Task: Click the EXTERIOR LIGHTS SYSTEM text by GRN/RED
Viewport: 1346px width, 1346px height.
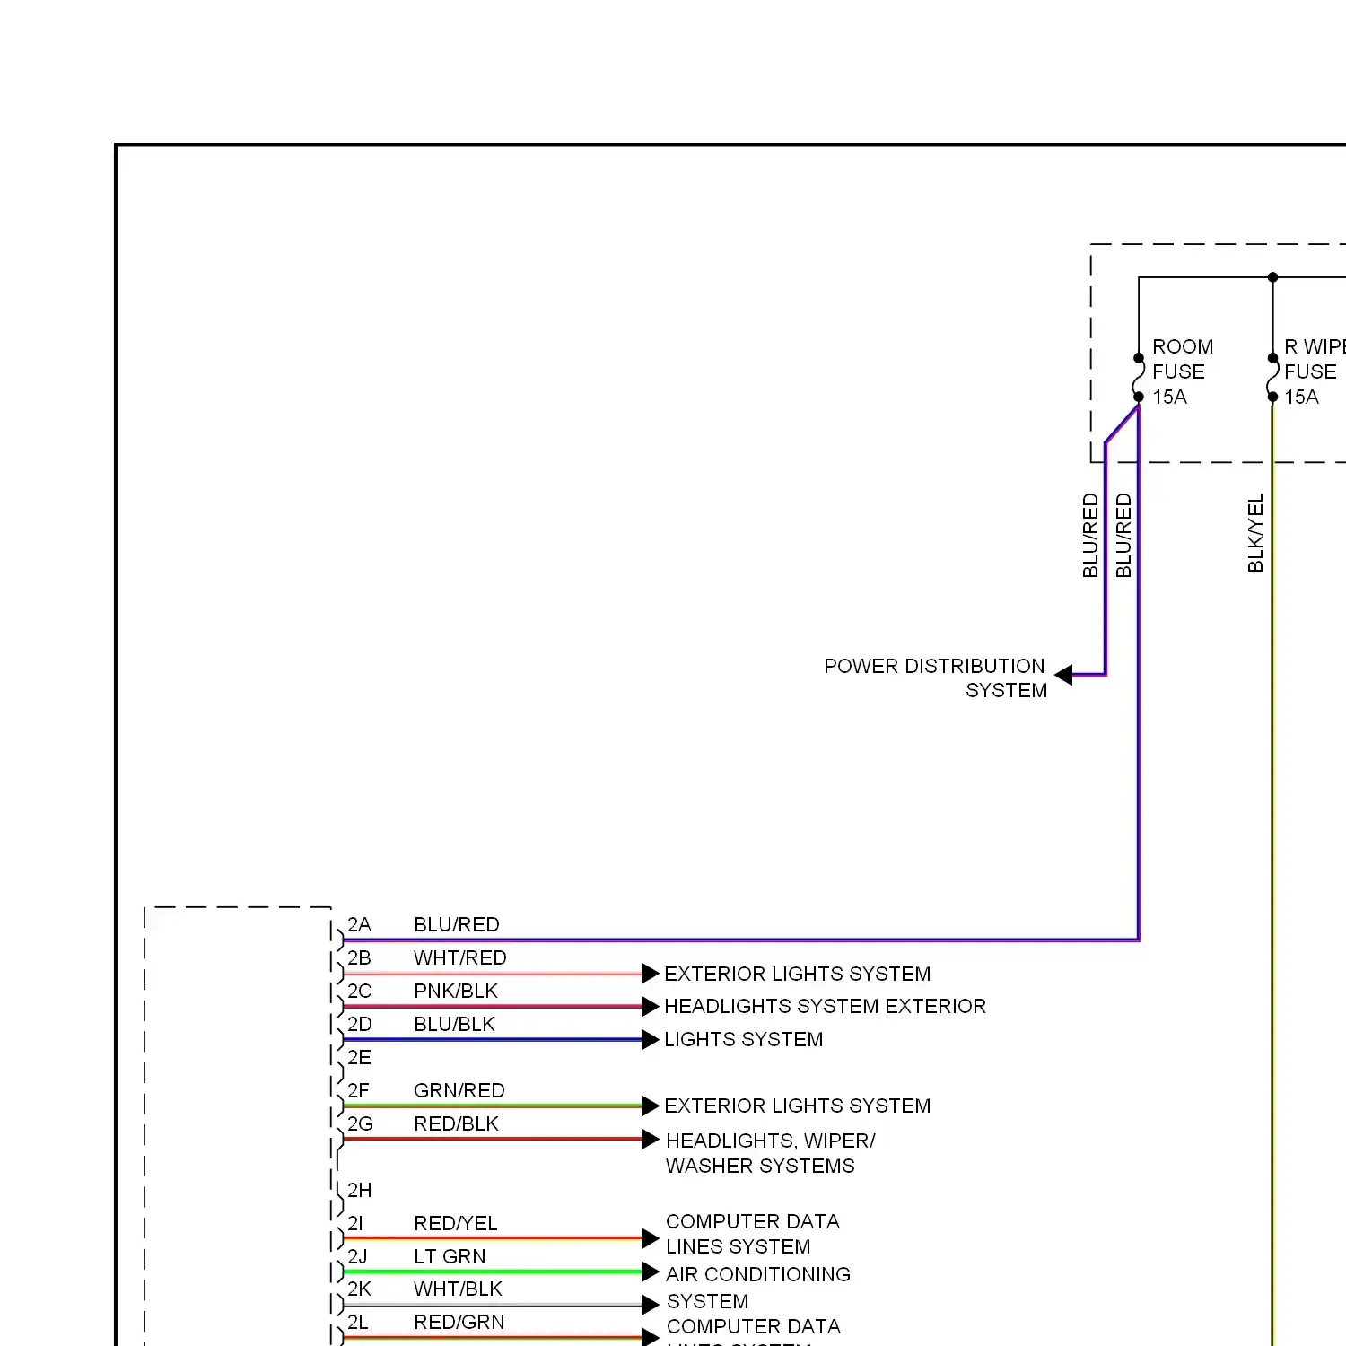Action: pos(798,1106)
